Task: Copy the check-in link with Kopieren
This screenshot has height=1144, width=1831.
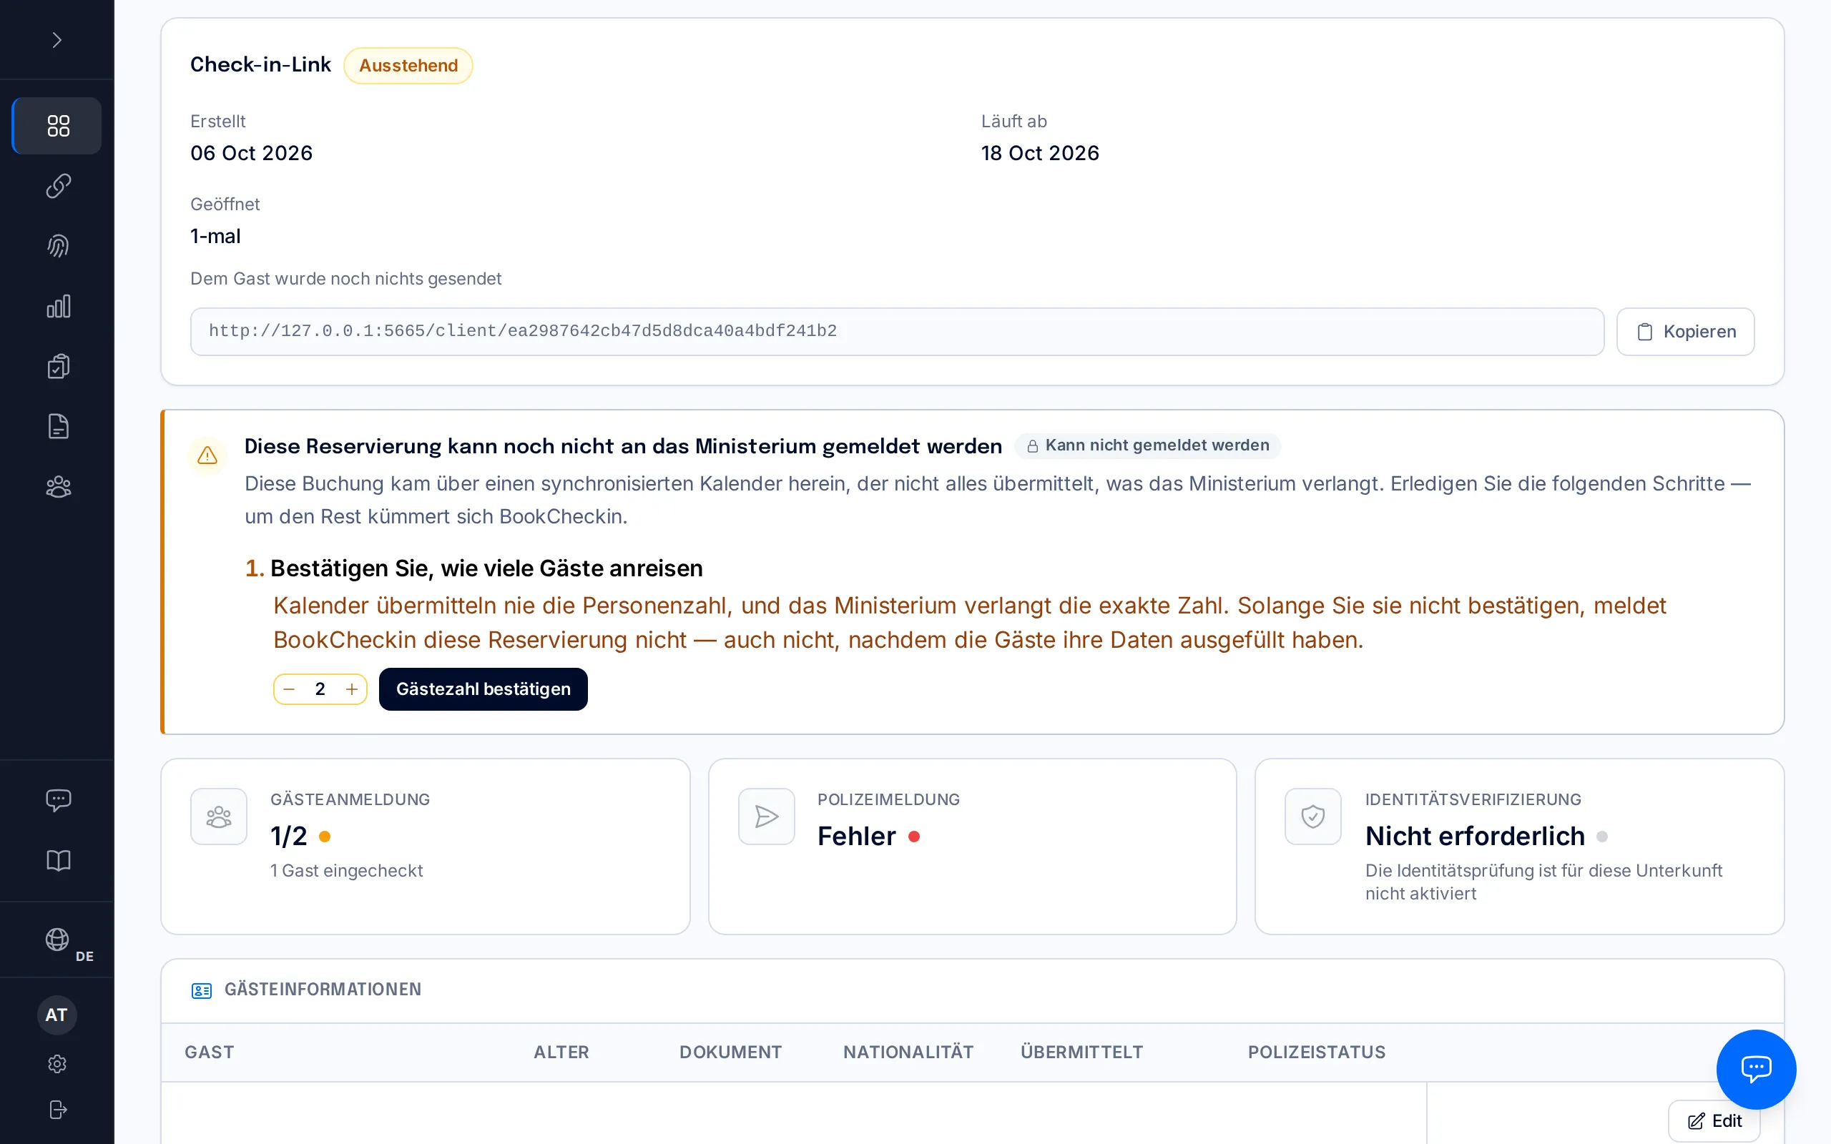Action: [x=1685, y=331]
